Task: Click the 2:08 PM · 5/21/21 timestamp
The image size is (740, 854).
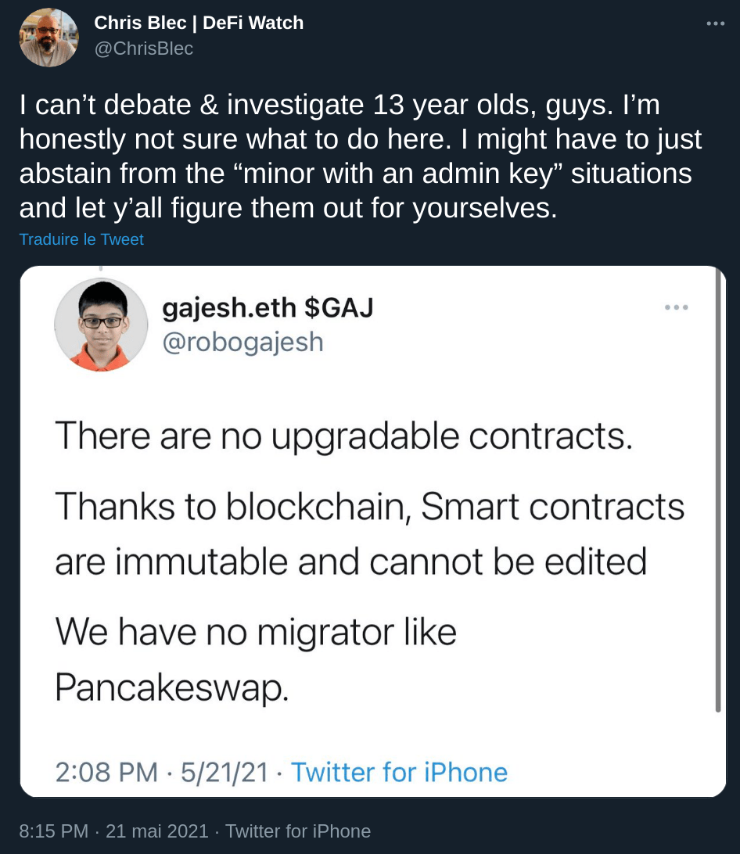Action: click(163, 773)
